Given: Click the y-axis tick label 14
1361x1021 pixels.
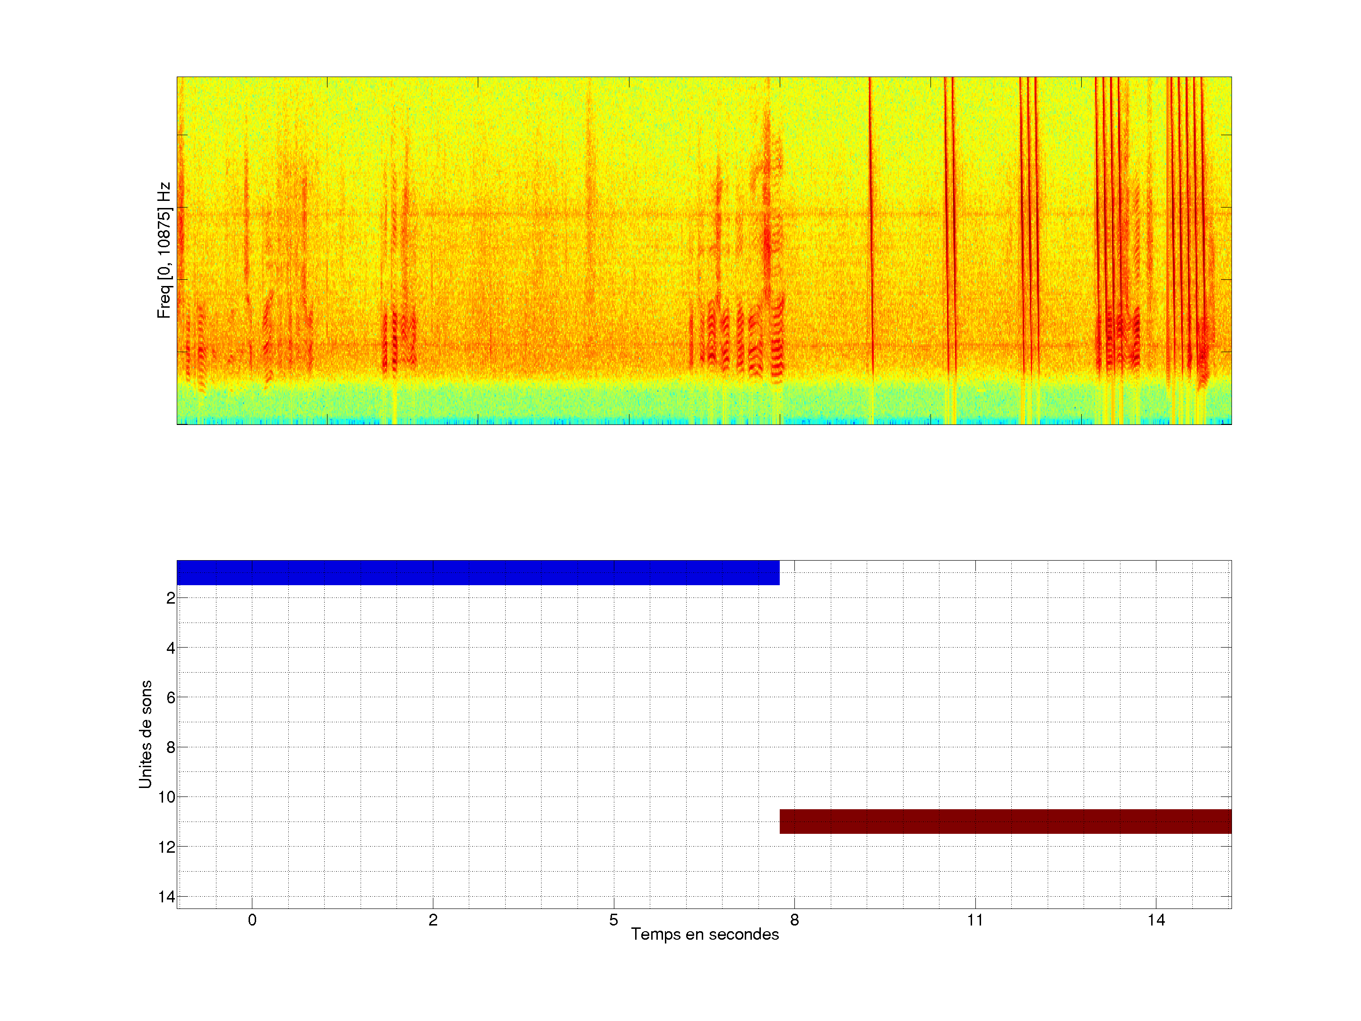Looking at the screenshot, I should 167,897.
